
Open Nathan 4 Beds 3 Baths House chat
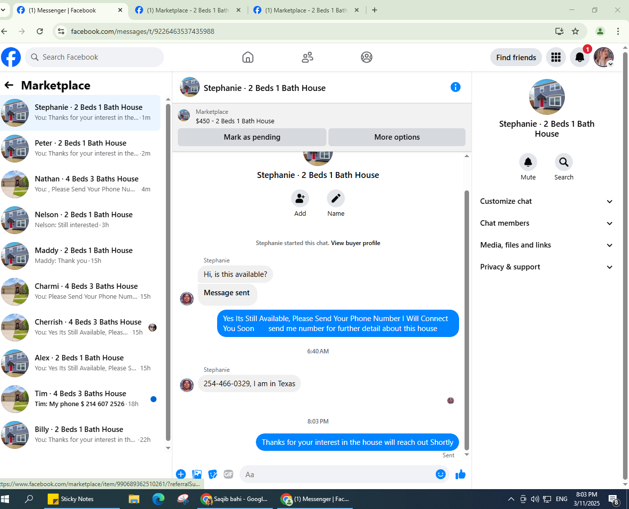click(80, 184)
